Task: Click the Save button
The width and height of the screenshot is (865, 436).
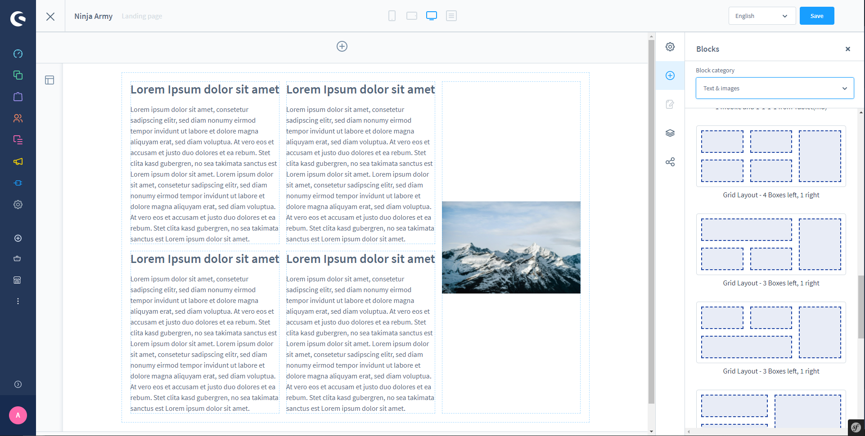Action: pyautogui.click(x=817, y=16)
